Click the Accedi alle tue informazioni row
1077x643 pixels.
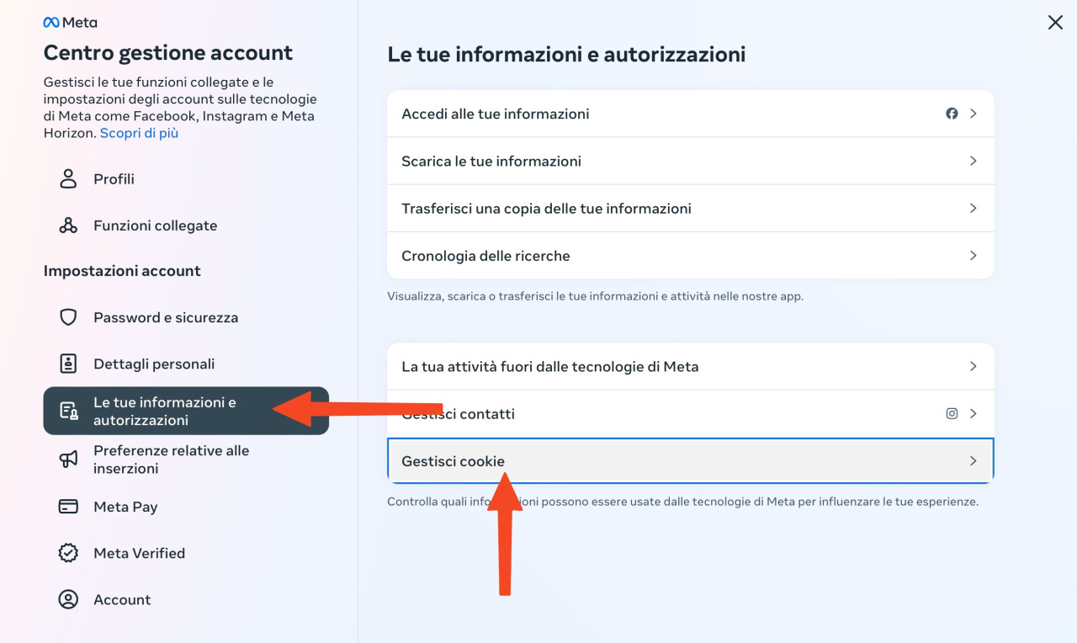pyautogui.click(x=691, y=114)
